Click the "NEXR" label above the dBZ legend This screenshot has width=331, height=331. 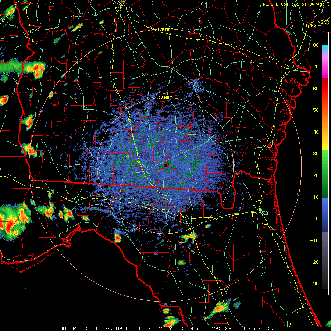coord(323,22)
